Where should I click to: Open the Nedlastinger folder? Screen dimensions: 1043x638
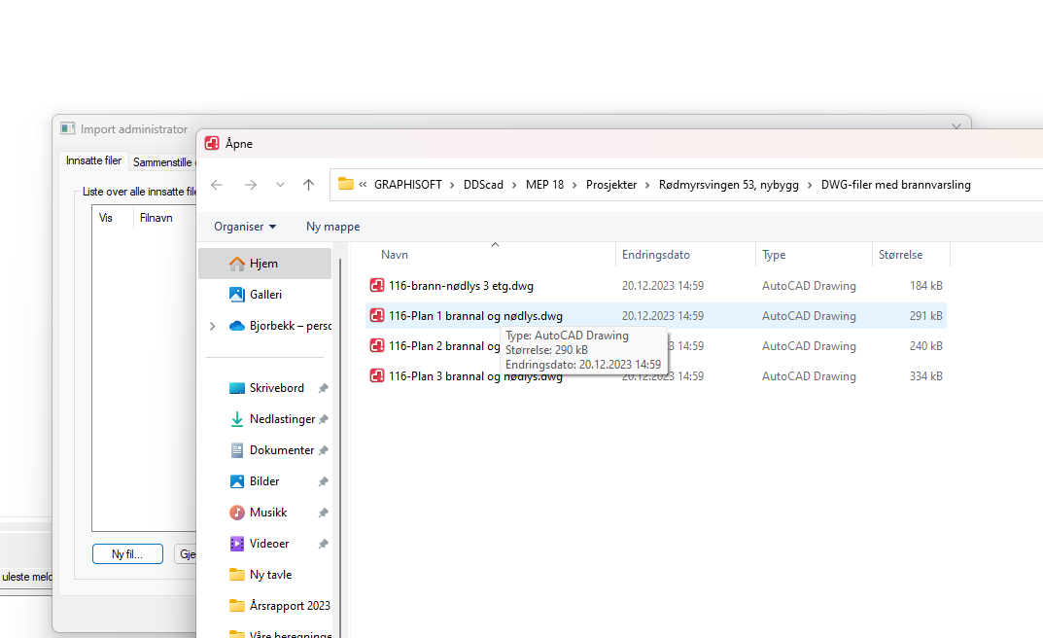click(282, 419)
